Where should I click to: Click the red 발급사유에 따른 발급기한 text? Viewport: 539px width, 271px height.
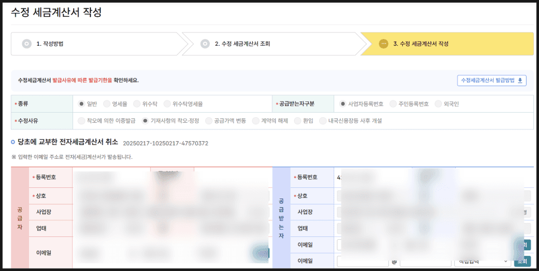point(82,80)
